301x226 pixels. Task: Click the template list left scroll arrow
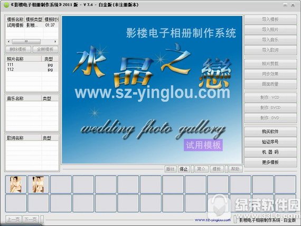pyautogui.click(x=8, y=41)
